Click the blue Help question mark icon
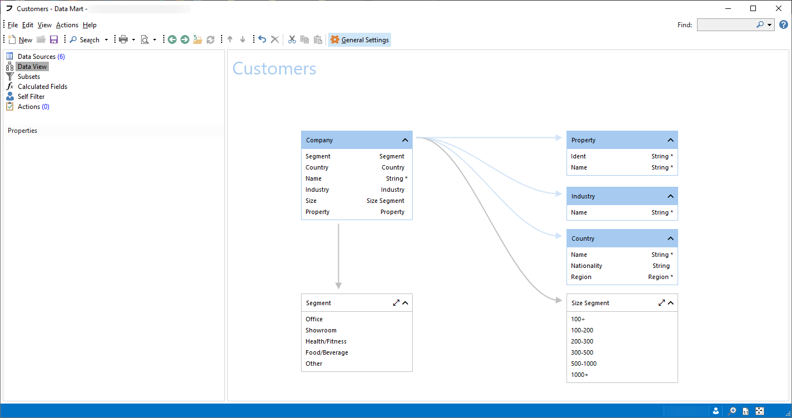This screenshot has height=418, width=792. (784, 25)
